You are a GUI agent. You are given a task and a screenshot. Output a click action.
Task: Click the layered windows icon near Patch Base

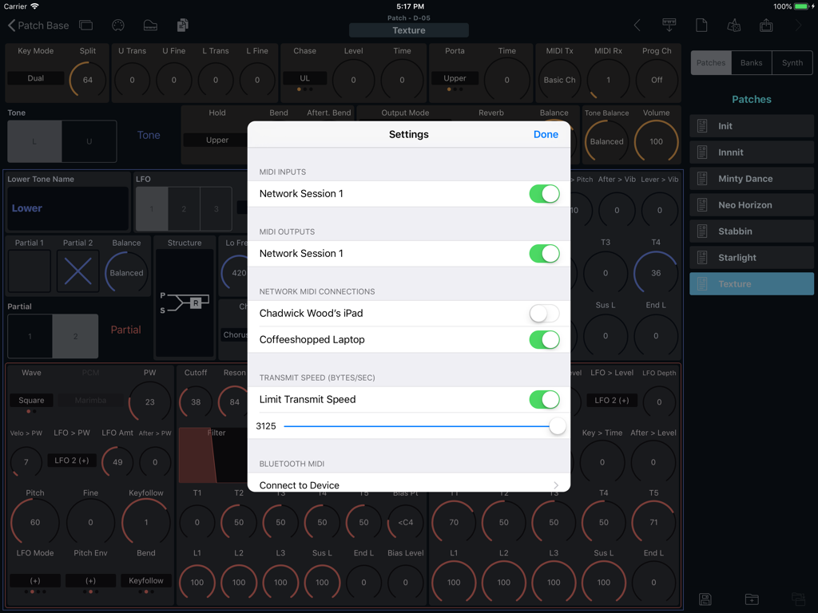[x=86, y=25]
